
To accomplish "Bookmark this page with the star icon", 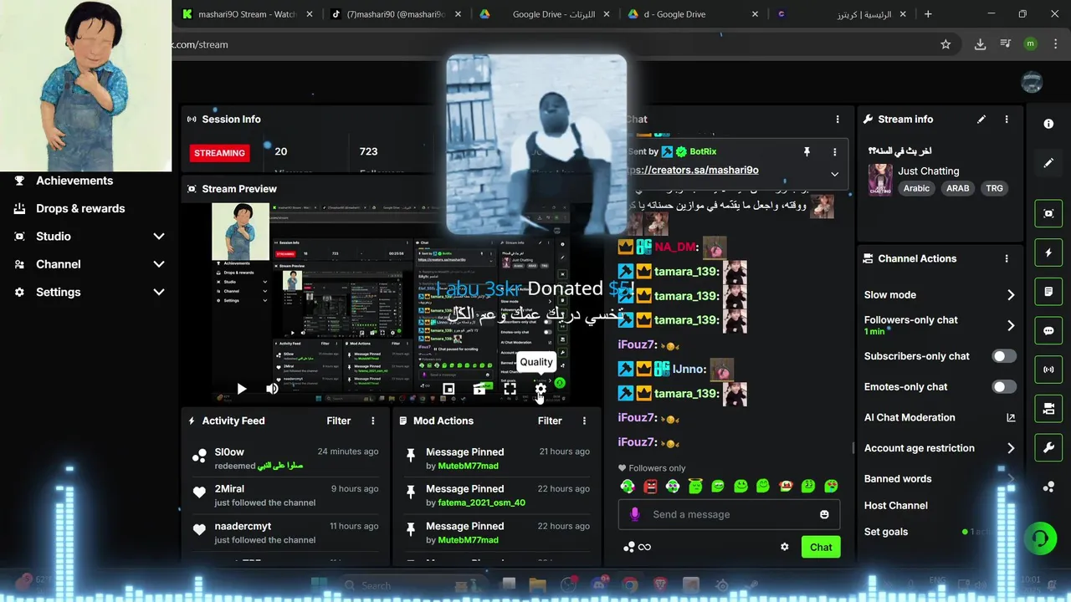I will click(945, 44).
